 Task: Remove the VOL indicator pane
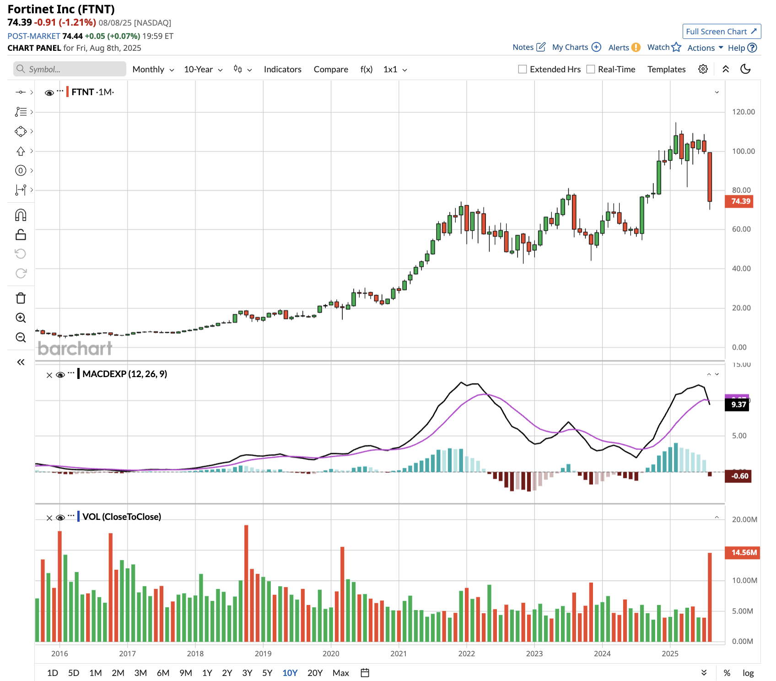(x=49, y=518)
